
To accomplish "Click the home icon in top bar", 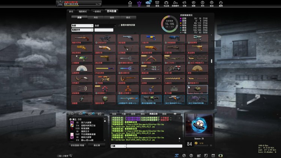I will pos(130,4).
